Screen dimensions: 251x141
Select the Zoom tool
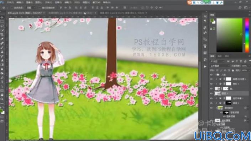(2, 99)
